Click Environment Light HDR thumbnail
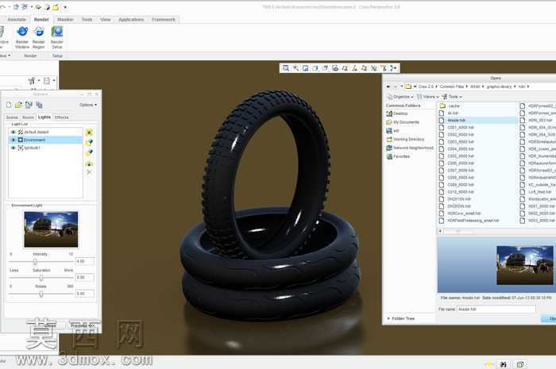Image resolution: width=556 pixels, height=369 pixels. [51, 229]
